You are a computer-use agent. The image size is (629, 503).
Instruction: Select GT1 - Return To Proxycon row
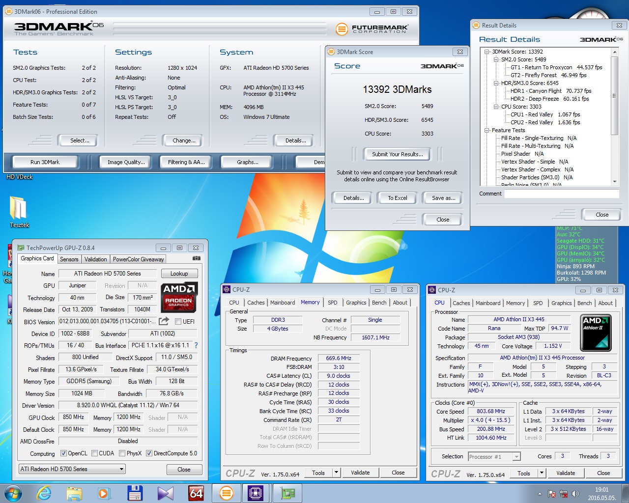(x=556, y=67)
